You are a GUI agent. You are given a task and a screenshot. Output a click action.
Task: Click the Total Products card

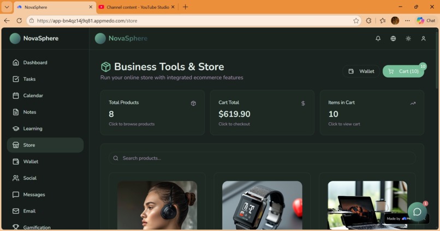point(152,112)
